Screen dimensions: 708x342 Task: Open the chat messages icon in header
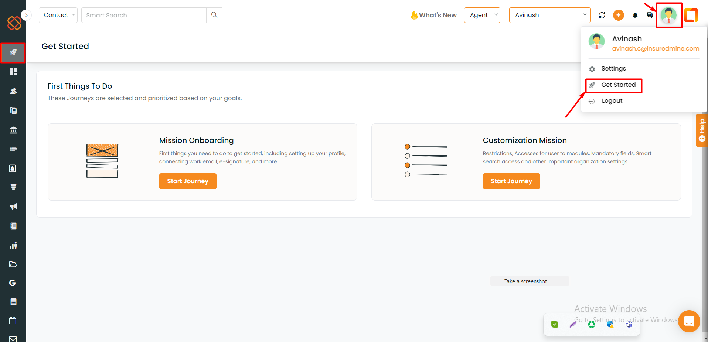click(x=650, y=15)
